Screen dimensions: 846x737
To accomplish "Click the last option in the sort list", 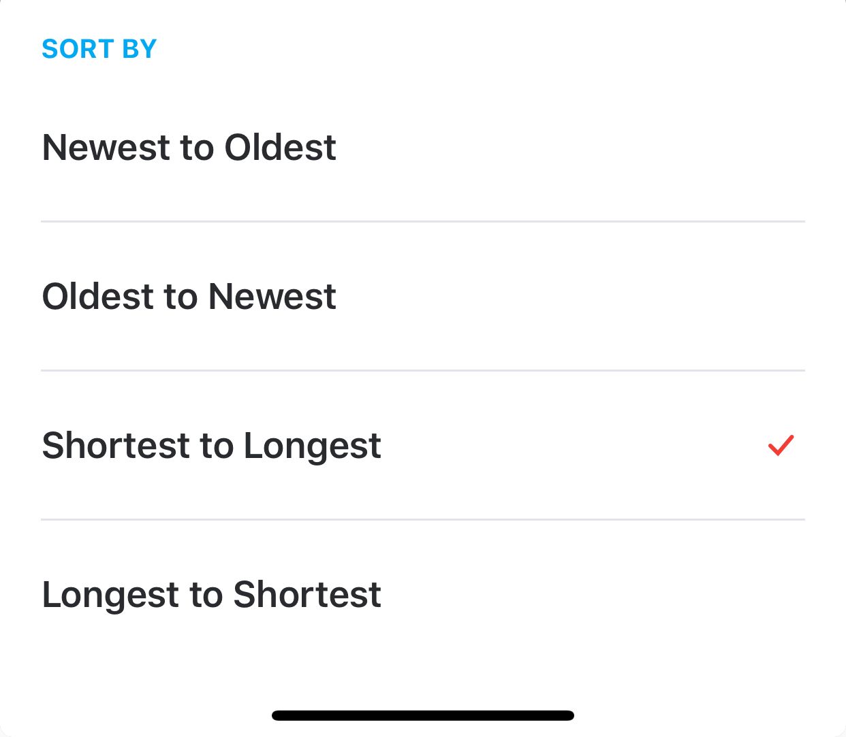I will [211, 594].
